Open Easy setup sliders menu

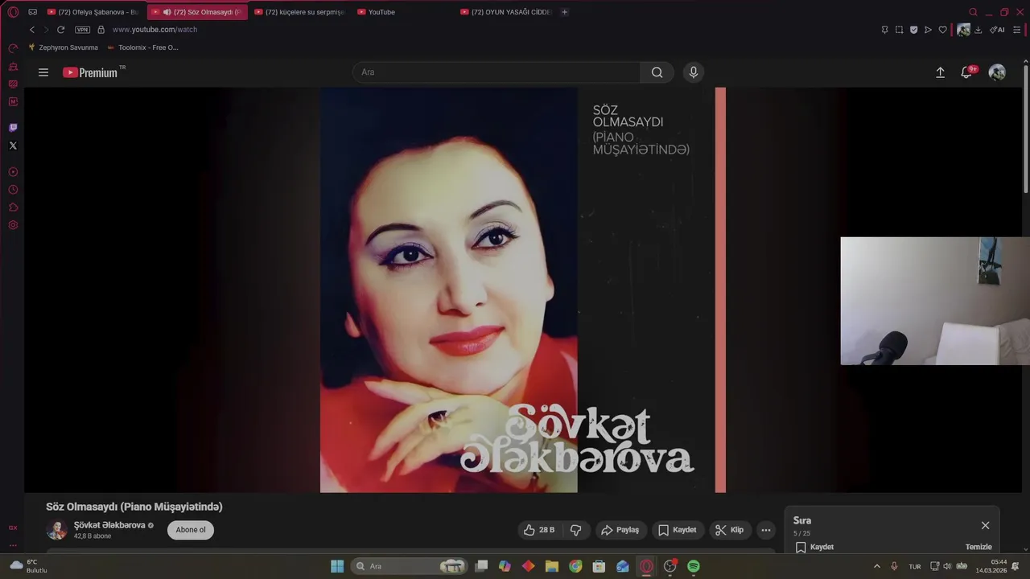tap(1016, 30)
